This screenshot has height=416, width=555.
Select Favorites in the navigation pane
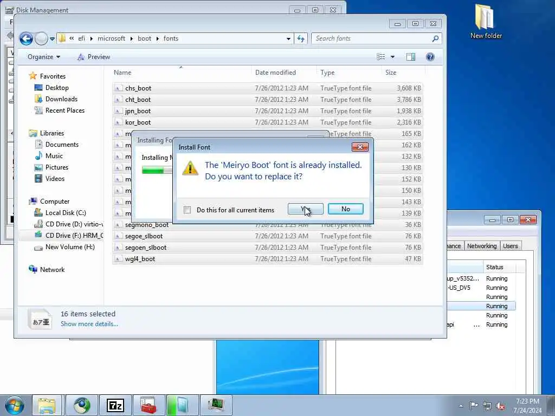coord(53,76)
